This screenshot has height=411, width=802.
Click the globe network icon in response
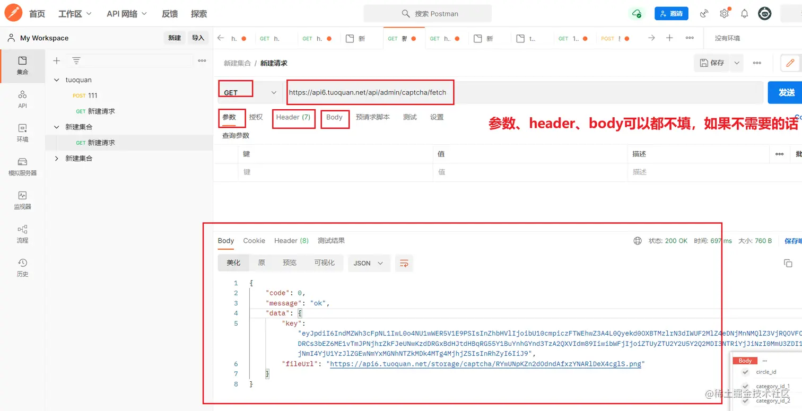tap(638, 241)
